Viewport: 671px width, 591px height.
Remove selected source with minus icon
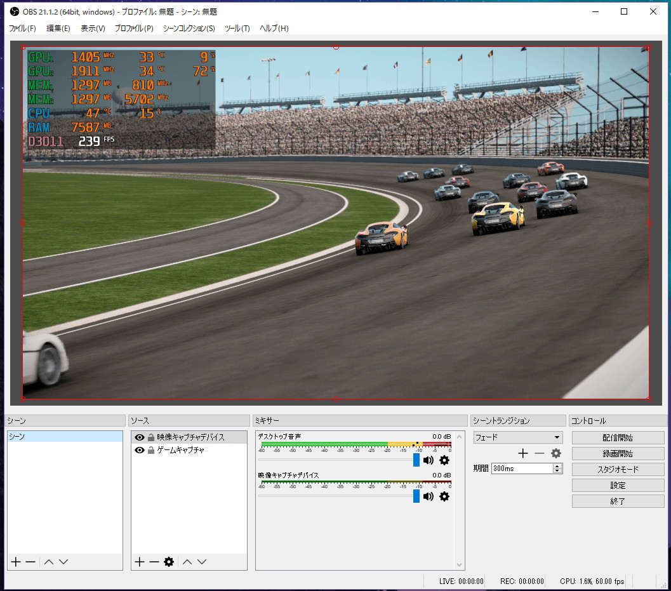point(154,561)
